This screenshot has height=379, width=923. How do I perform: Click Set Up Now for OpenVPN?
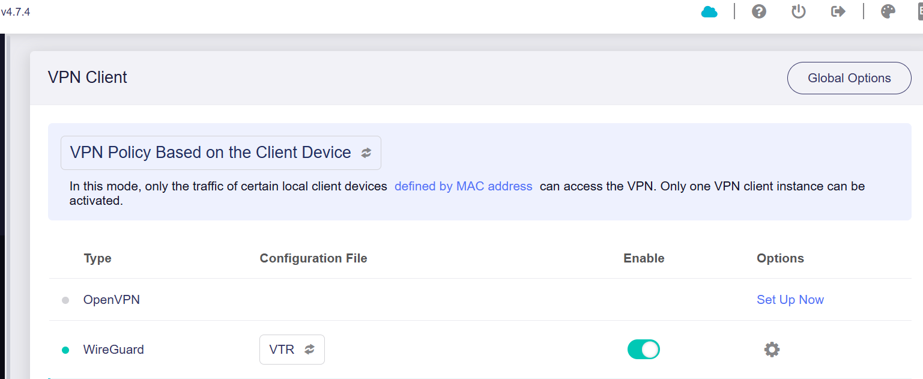click(790, 300)
